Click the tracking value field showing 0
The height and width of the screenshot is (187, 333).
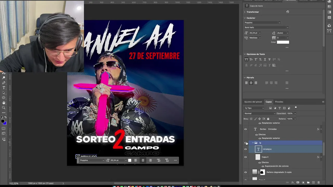[x=281, y=38]
